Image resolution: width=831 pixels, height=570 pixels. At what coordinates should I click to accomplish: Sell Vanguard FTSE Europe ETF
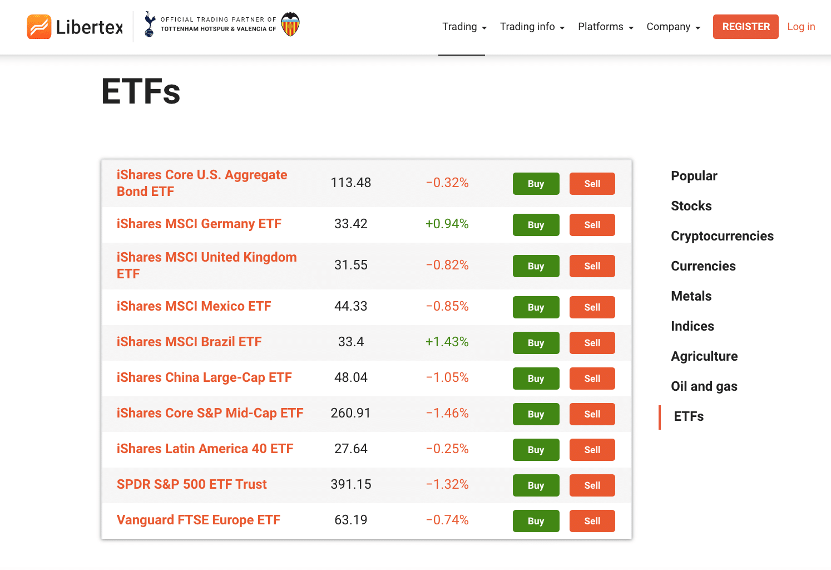coord(592,521)
